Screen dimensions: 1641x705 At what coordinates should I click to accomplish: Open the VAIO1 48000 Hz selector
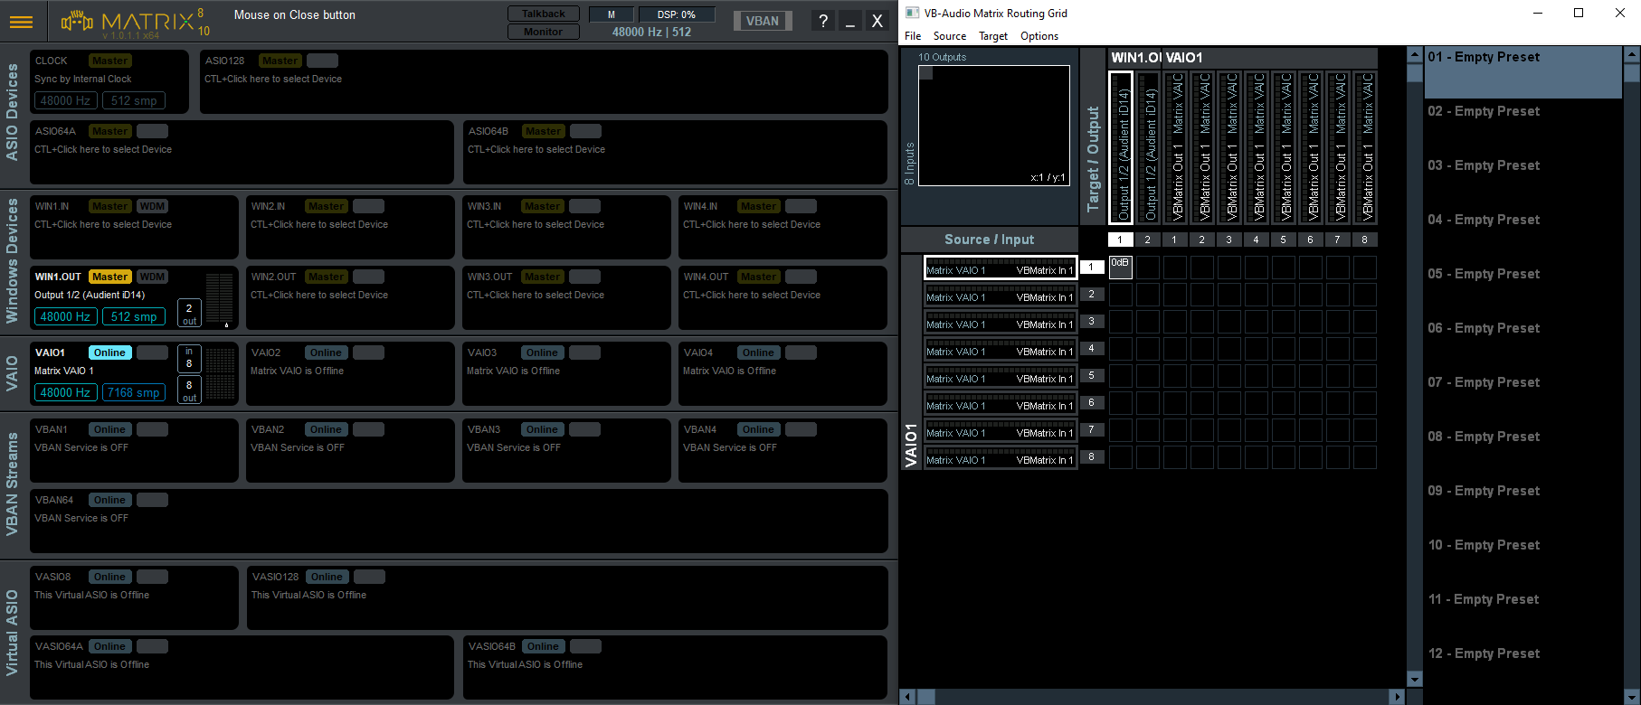[x=65, y=392]
